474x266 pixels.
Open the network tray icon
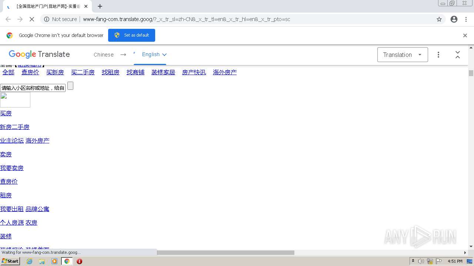(x=430, y=261)
